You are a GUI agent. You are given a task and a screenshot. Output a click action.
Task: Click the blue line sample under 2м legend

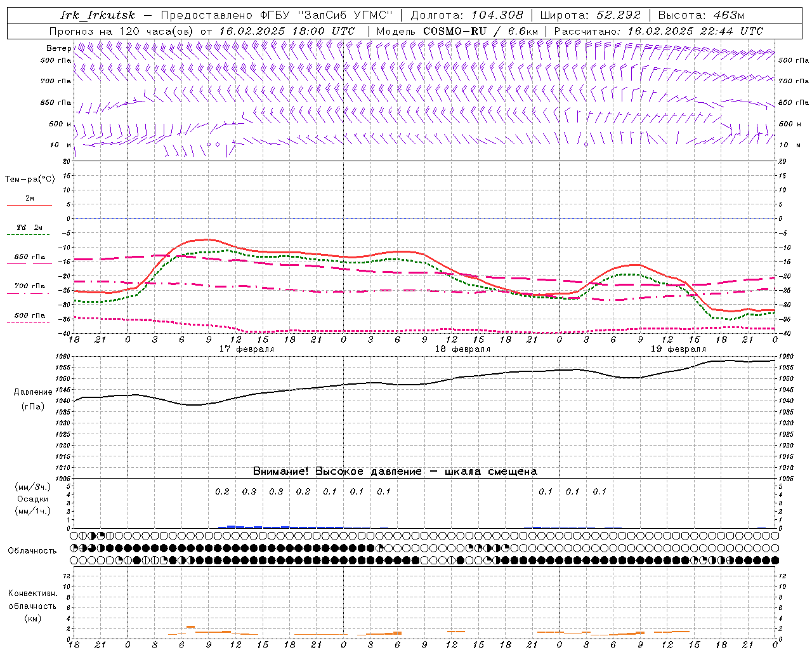(x=29, y=206)
